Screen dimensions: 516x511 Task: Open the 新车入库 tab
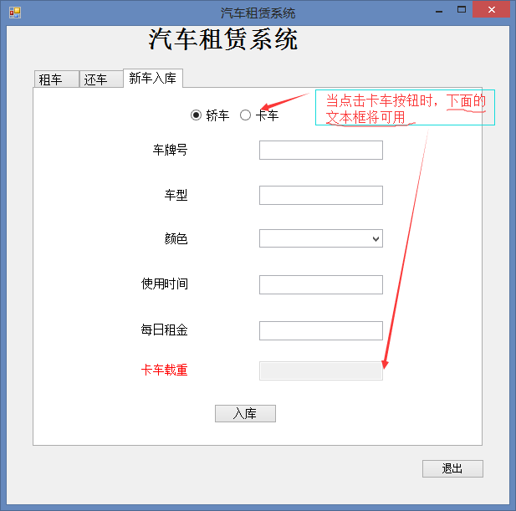tap(153, 79)
